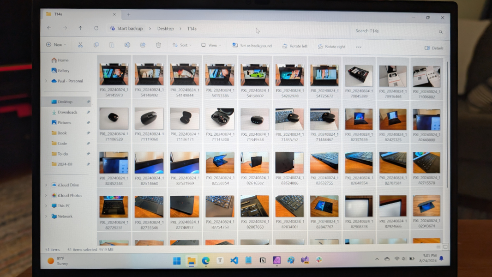Screen dimensions: 492x277
Task: Click Set as background button
Action: pyautogui.click(x=252, y=46)
